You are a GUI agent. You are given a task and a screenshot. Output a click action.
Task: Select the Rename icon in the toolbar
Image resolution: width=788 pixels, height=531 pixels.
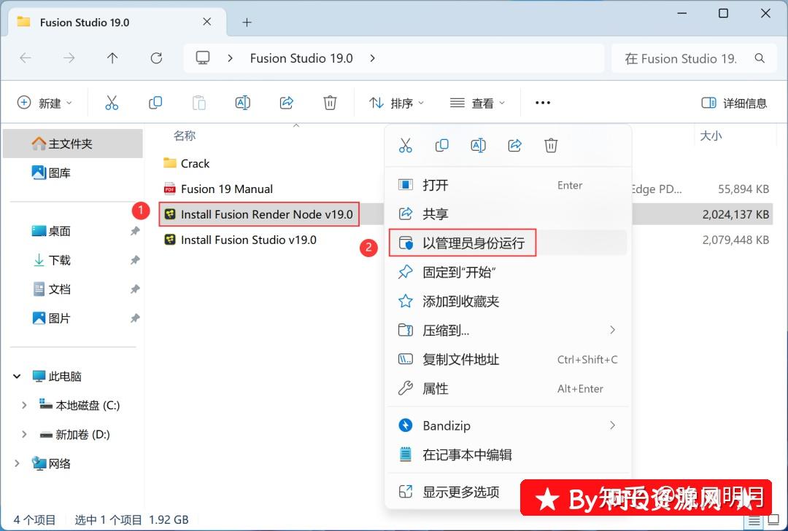point(243,102)
